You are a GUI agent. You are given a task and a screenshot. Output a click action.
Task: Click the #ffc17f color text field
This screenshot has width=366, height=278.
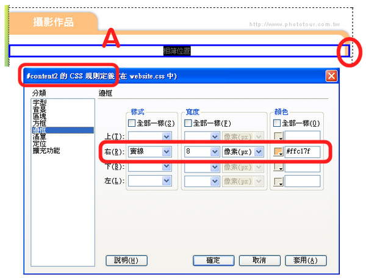tap(303, 152)
